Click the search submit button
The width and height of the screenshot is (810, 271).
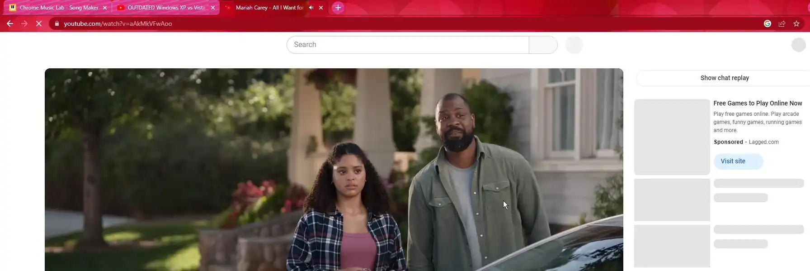click(543, 45)
